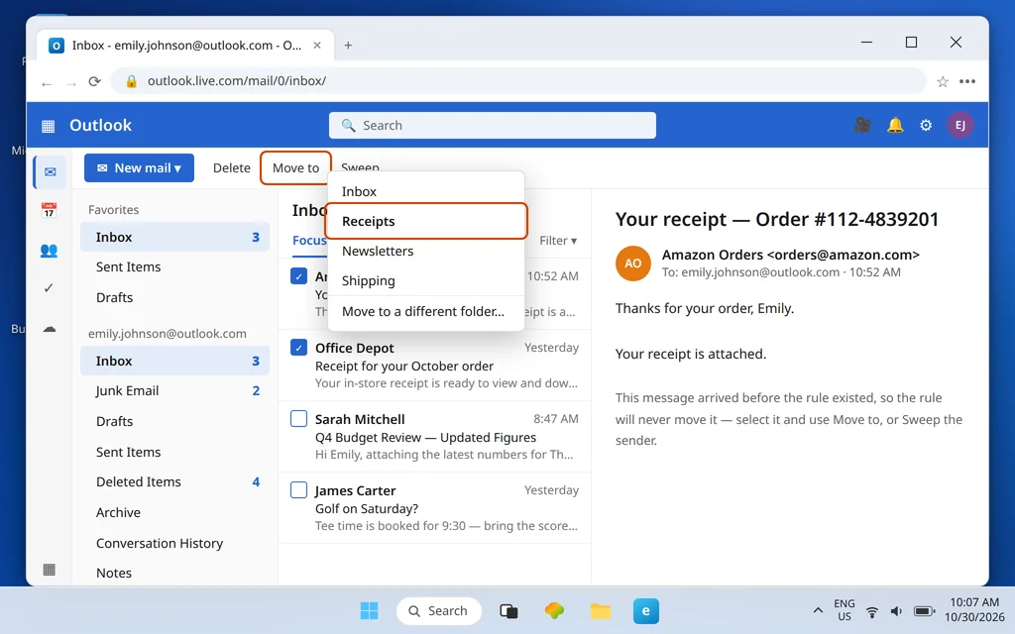1015x634 pixels.
Task: Collapse the Favorites folder group
Action: coord(113,210)
